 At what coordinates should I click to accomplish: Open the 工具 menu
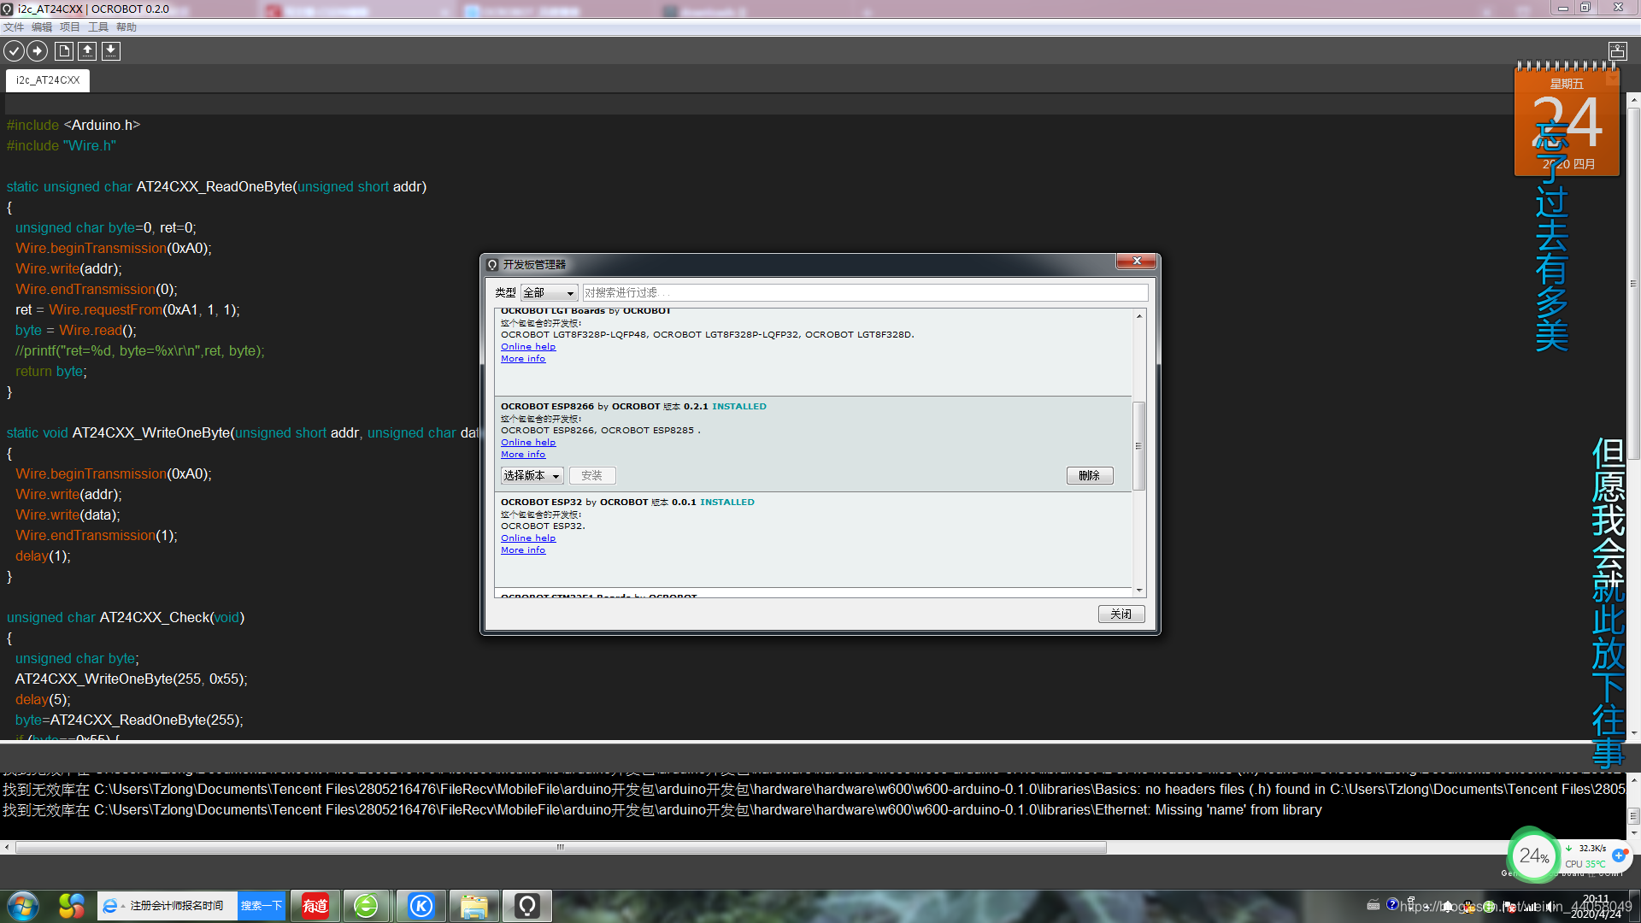pos(98,27)
